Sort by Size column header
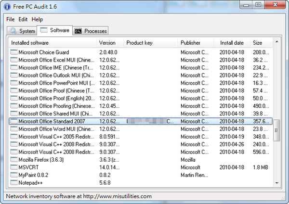The image size is (289, 204). coord(261,43)
